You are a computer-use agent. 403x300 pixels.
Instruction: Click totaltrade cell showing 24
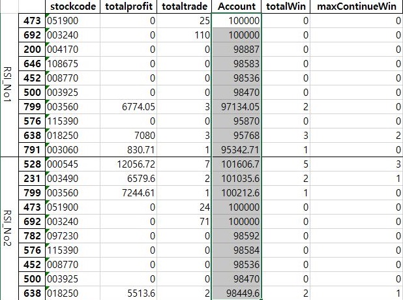click(185, 207)
